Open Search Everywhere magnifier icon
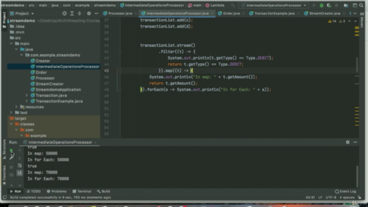Viewport: 368px width, 207px height. [x=361, y=5]
